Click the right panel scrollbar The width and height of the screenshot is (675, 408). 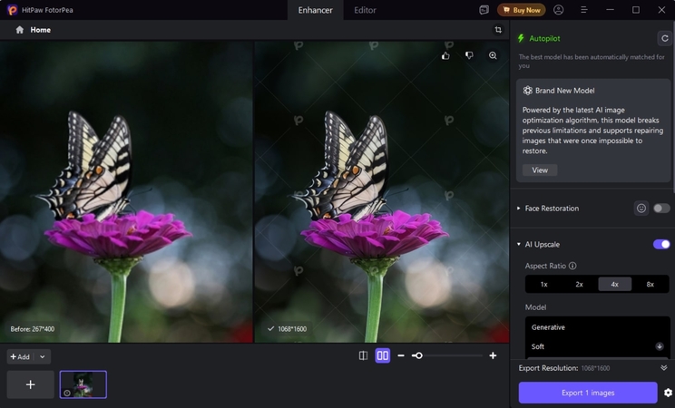click(672, 105)
